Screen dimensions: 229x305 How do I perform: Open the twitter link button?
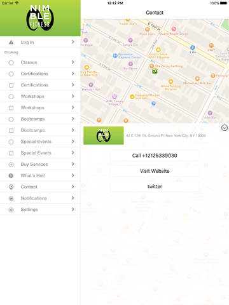(155, 187)
